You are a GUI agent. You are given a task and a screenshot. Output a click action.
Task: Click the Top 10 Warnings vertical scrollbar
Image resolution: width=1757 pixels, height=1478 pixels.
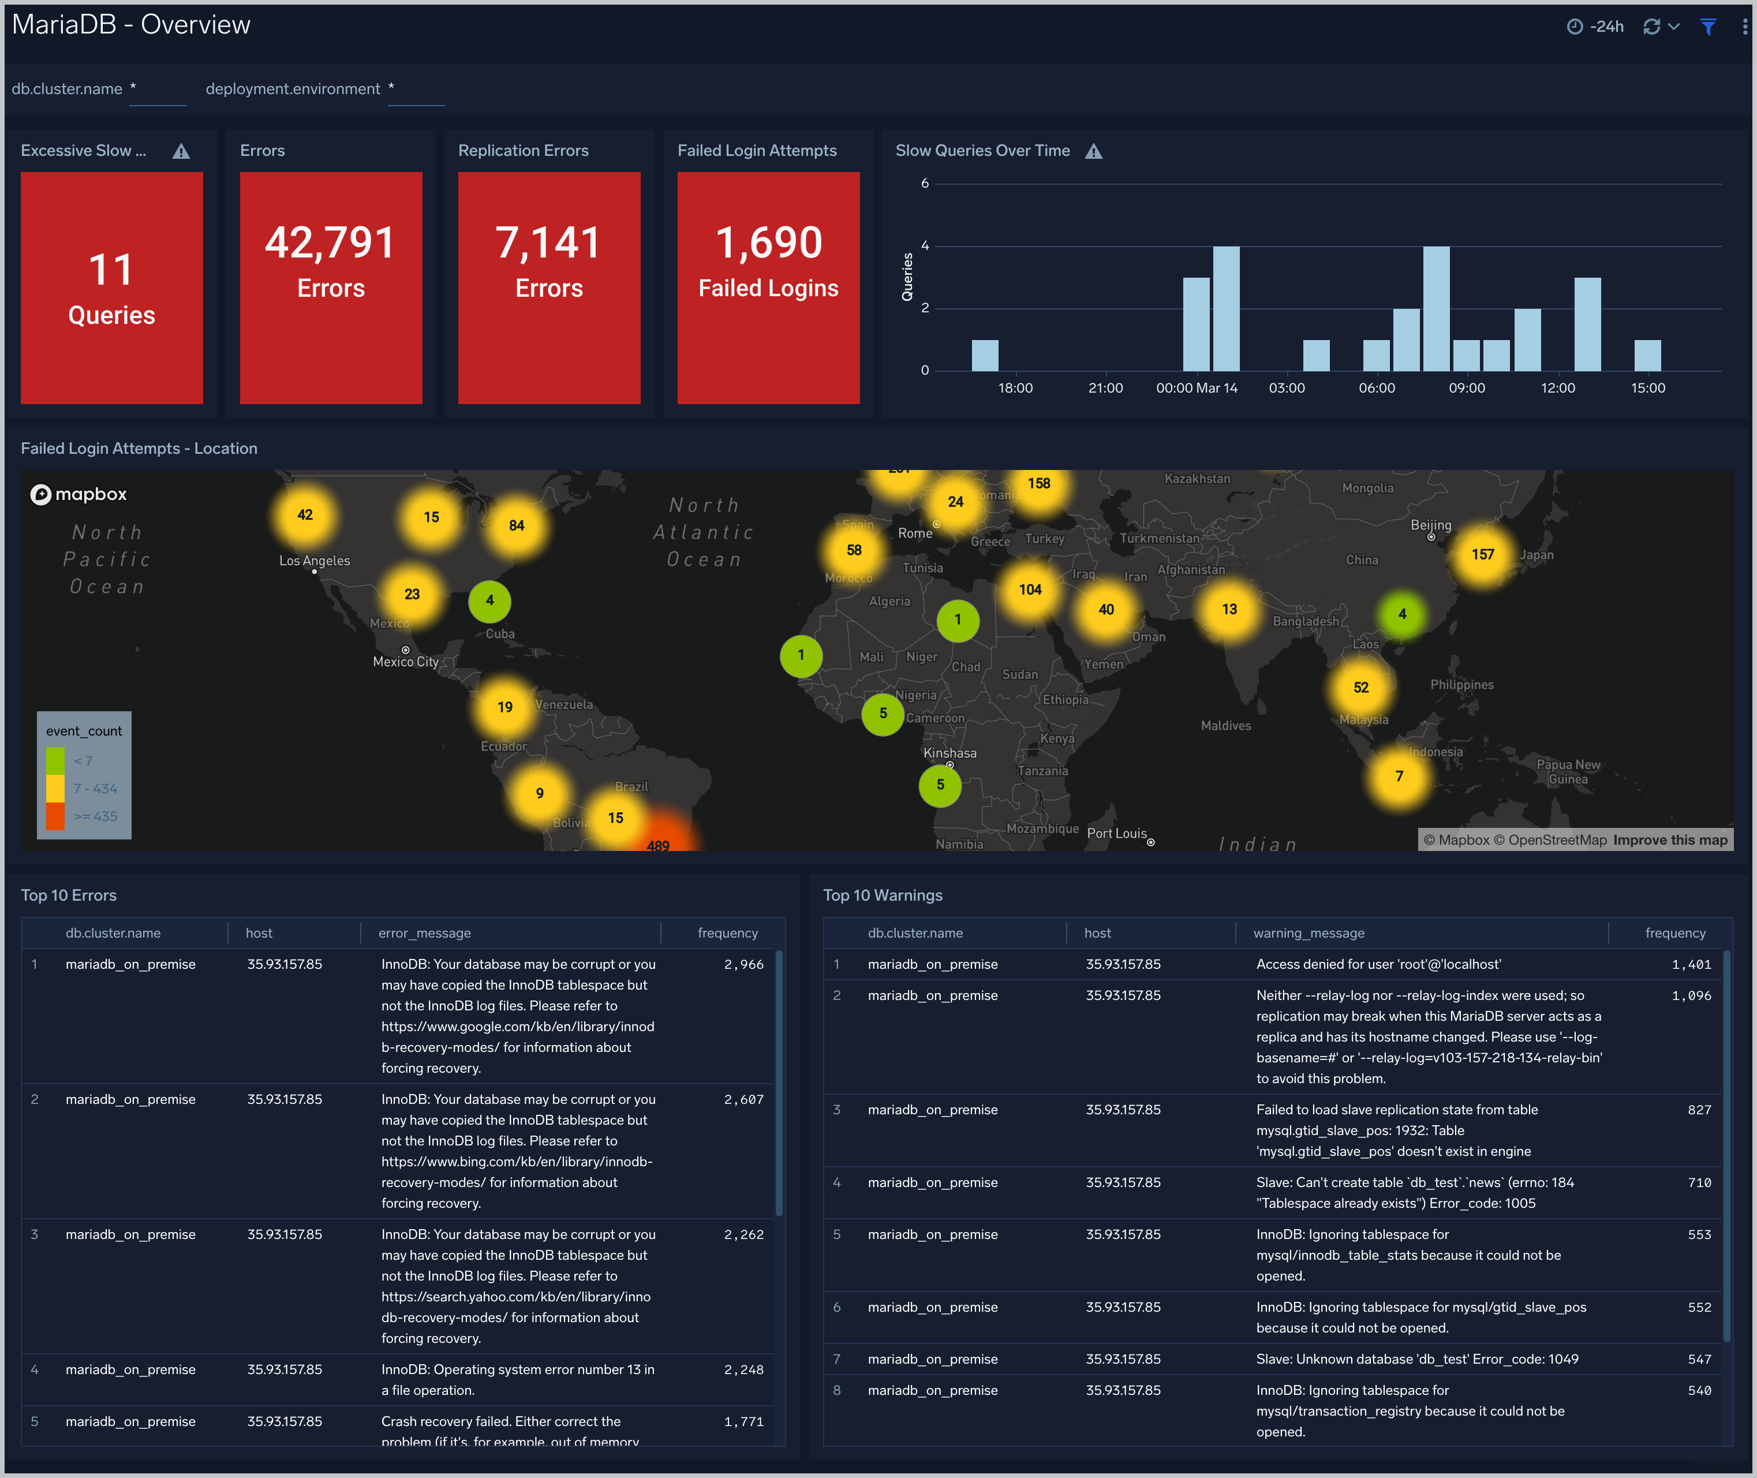(x=1727, y=1145)
